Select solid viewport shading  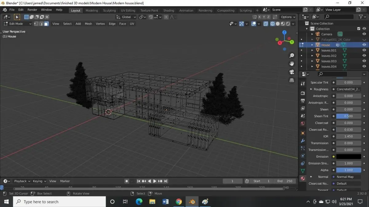point(278,24)
